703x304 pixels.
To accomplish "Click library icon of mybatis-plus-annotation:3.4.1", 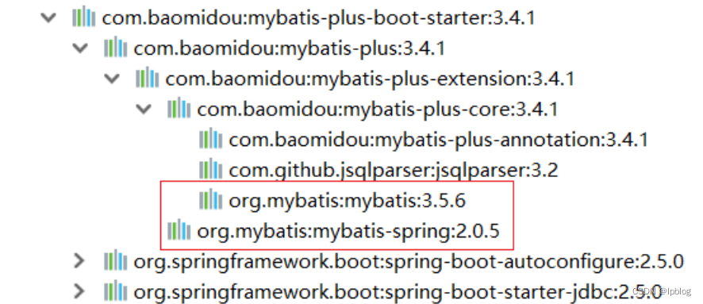I will pyautogui.click(x=211, y=139).
